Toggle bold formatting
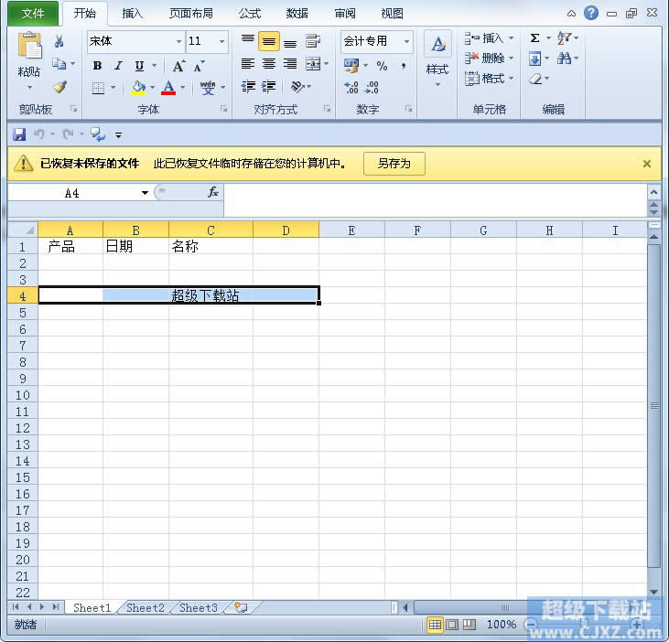Screen dimensions: 669x642 coord(97,66)
